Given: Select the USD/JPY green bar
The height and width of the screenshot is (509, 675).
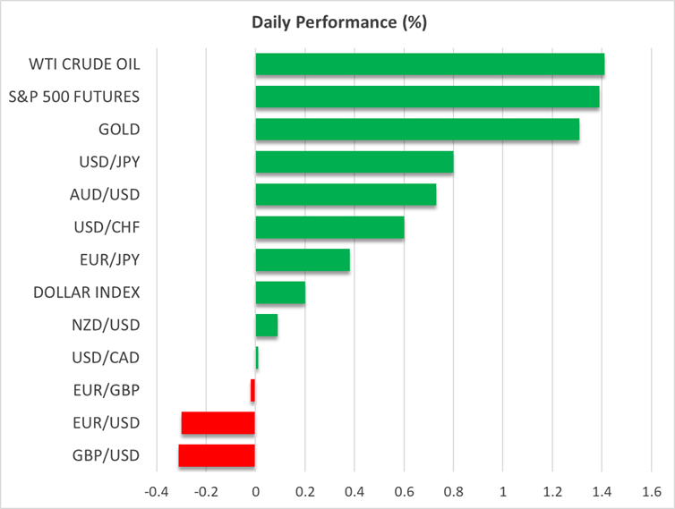Looking at the screenshot, I should coord(355,162).
